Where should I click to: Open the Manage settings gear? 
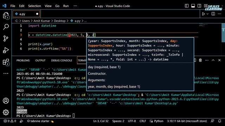click(x=6, y=112)
